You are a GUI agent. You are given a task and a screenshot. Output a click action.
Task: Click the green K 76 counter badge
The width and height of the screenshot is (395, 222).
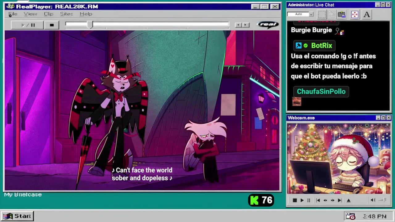coord(261,200)
